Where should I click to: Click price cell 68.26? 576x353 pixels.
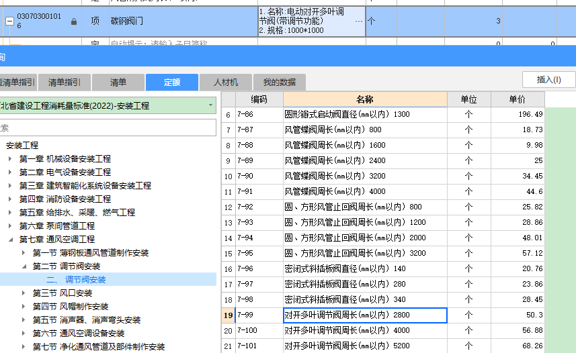click(518, 346)
